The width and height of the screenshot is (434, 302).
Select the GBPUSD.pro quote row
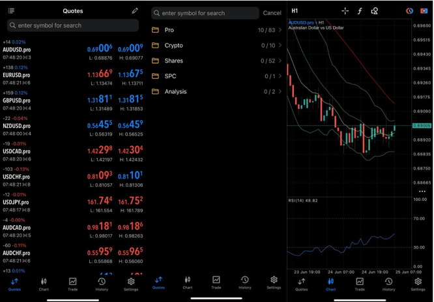pos(73,101)
